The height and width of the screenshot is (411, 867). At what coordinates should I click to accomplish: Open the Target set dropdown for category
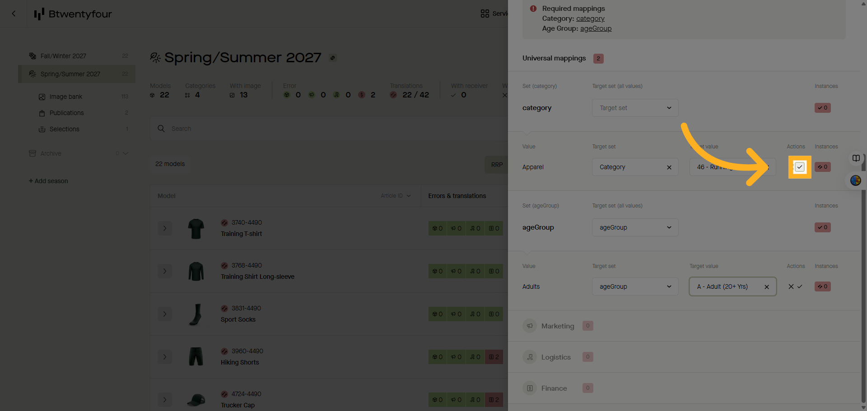tap(635, 107)
